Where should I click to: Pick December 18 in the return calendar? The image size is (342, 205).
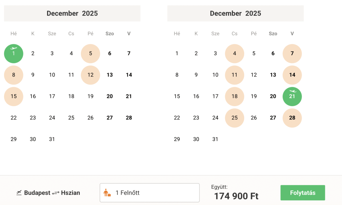[235, 96]
